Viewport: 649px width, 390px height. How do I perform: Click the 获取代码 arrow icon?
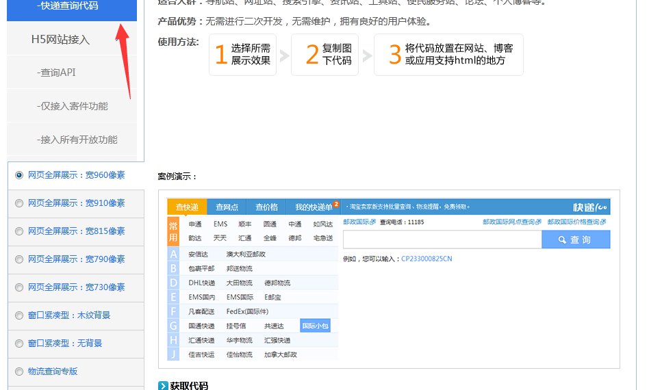163,386
